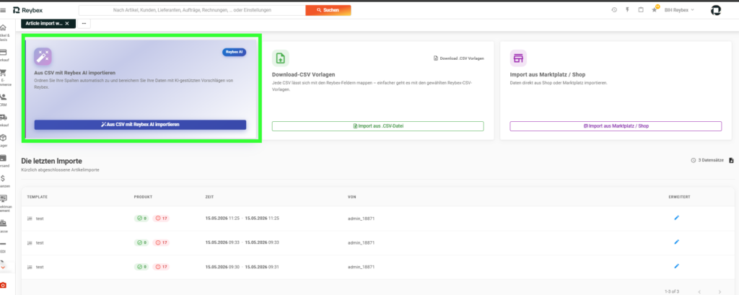Viewport: 739px width, 295px height.
Task: Click the lightning bolt quick actions icon
Action: (x=627, y=10)
